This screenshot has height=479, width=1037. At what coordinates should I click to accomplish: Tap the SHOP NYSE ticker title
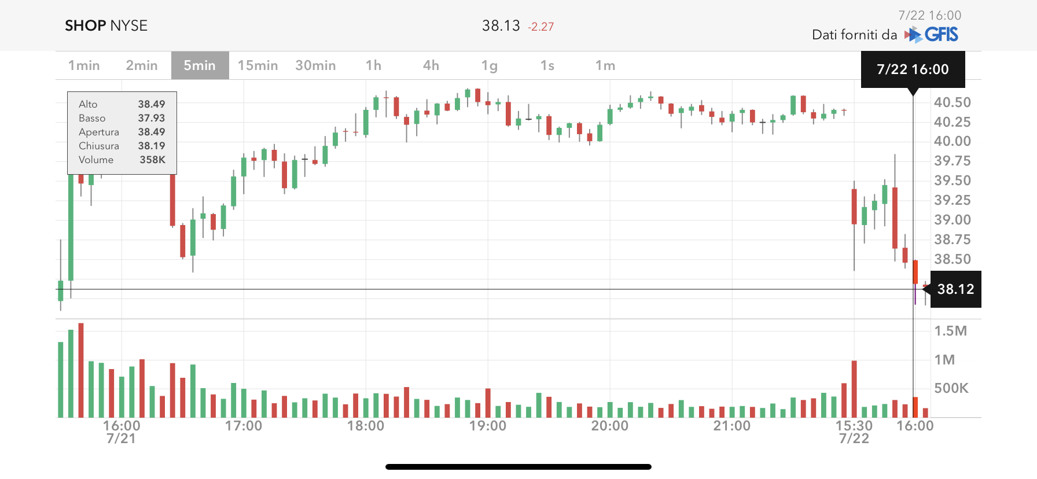106,25
